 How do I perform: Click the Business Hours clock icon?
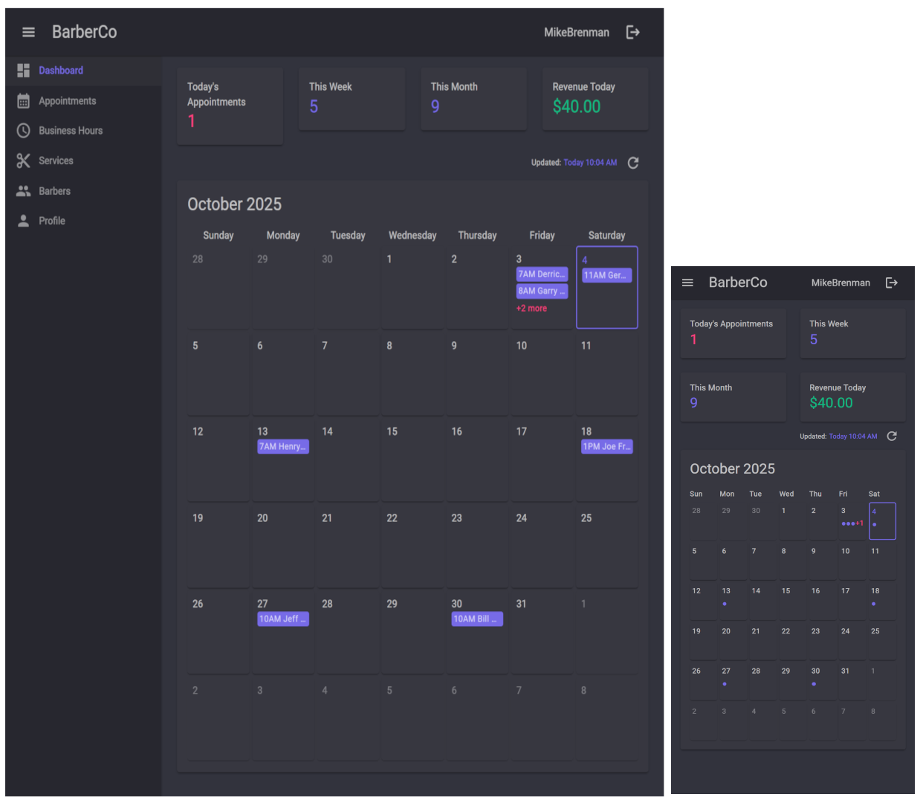(24, 131)
